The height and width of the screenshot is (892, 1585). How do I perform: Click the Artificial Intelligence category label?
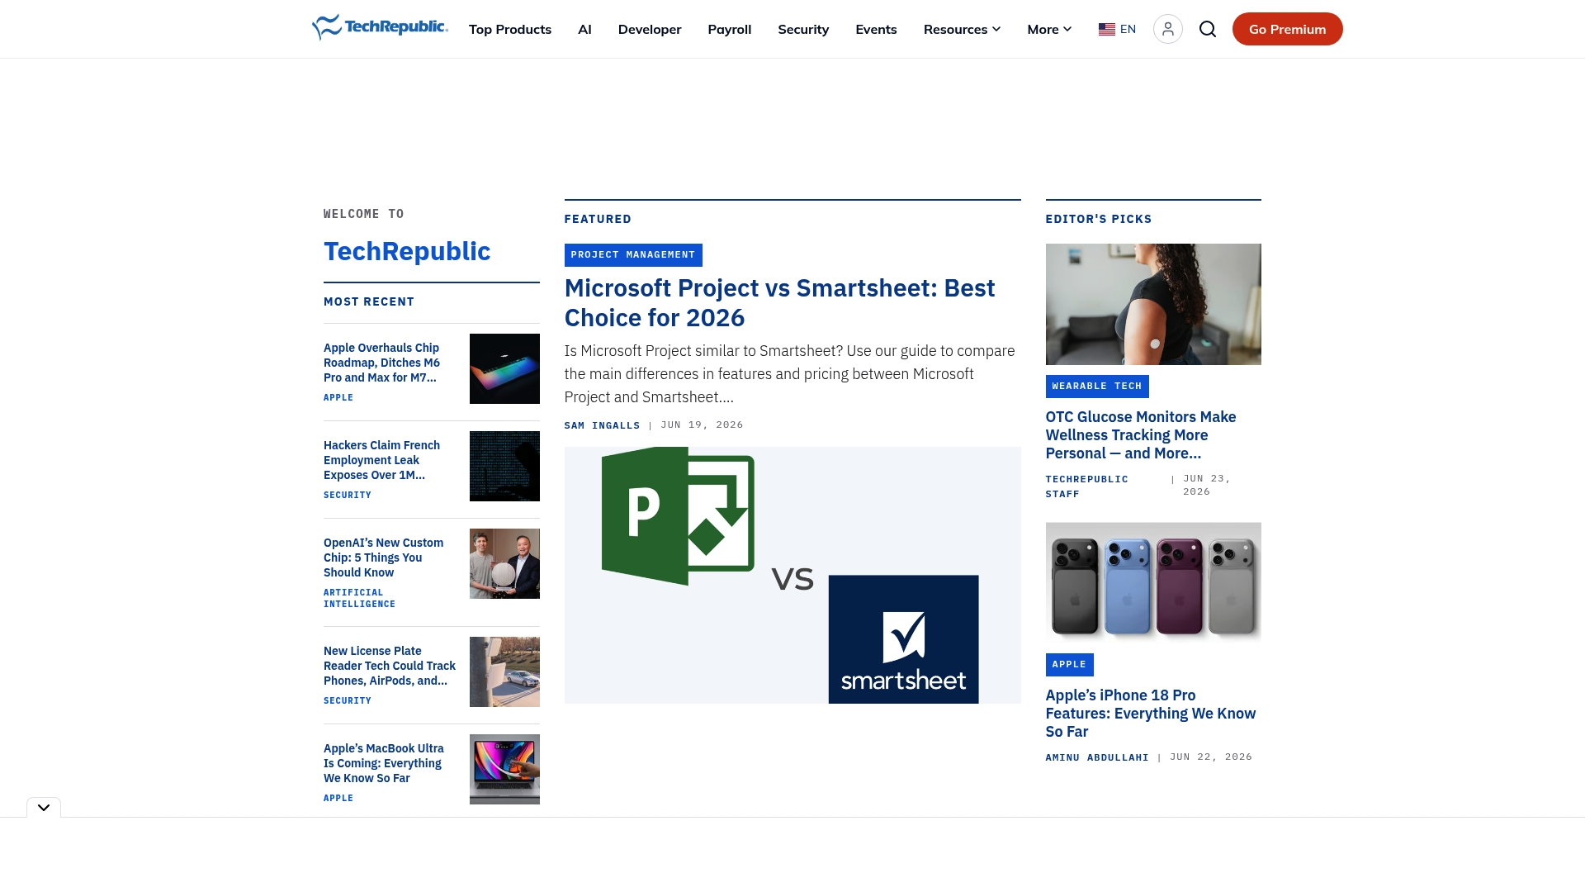click(359, 598)
